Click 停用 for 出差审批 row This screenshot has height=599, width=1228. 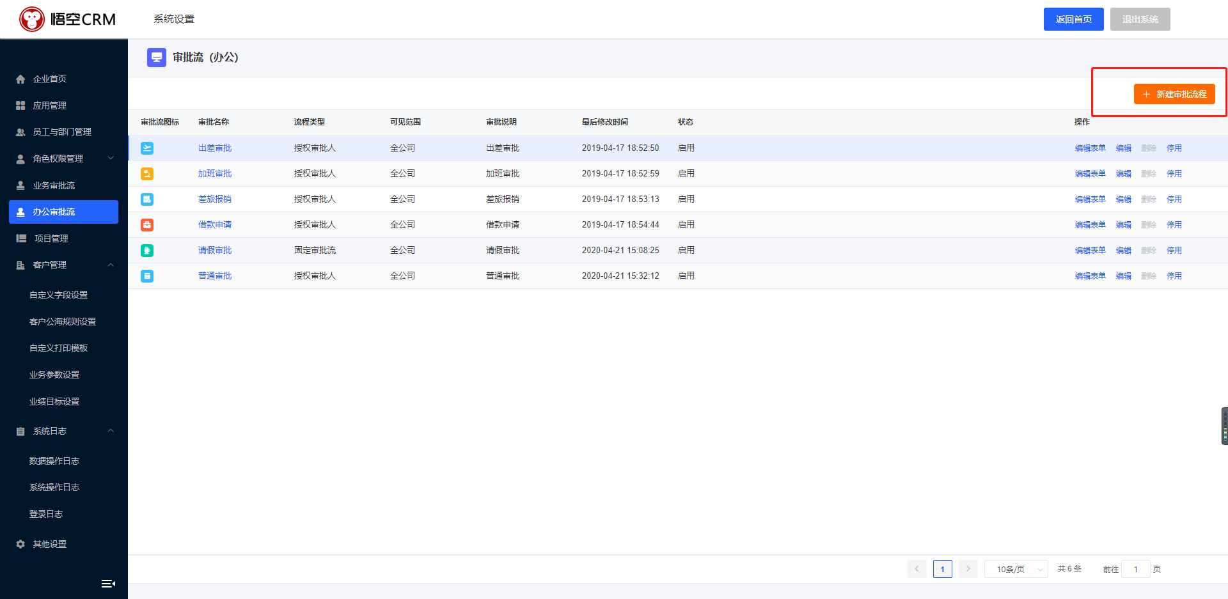(x=1174, y=148)
